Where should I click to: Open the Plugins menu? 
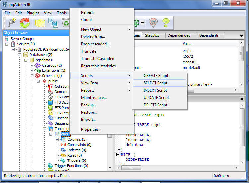click(x=33, y=13)
